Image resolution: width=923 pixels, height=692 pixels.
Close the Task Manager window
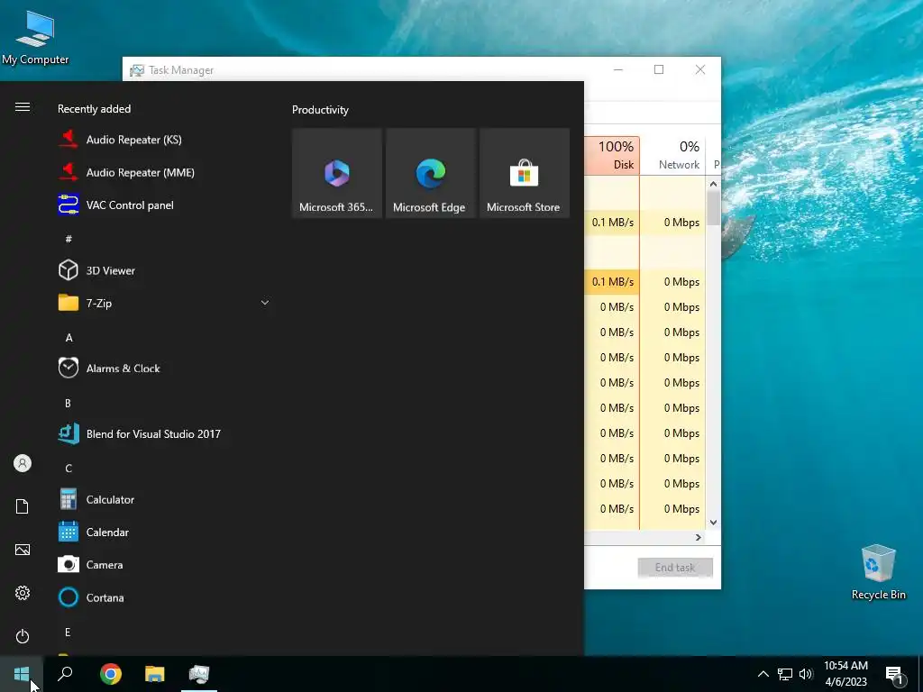pyautogui.click(x=700, y=69)
